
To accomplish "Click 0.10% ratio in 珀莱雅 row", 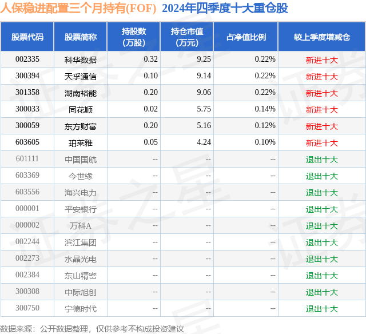I will pyautogui.click(x=265, y=142).
